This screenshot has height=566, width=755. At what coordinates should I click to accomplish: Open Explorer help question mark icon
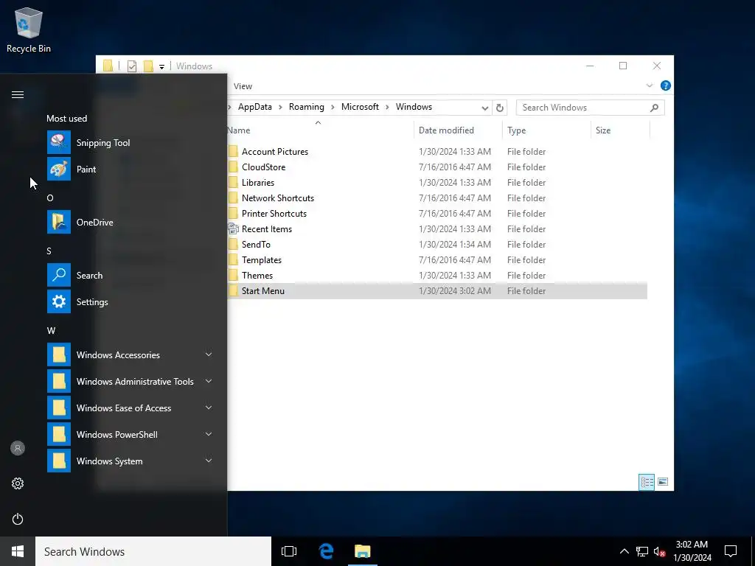click(x=666, y=85)
